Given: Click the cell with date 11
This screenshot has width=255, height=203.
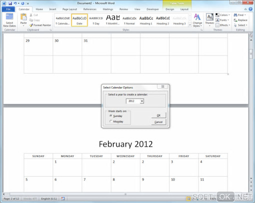Looking at the screenshot, I should point(213,184).
